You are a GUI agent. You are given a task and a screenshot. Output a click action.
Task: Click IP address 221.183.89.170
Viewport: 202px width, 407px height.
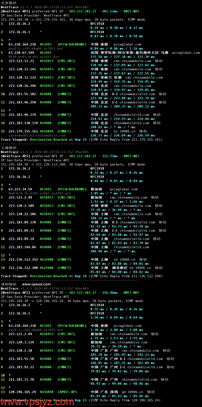pos(22,222)
